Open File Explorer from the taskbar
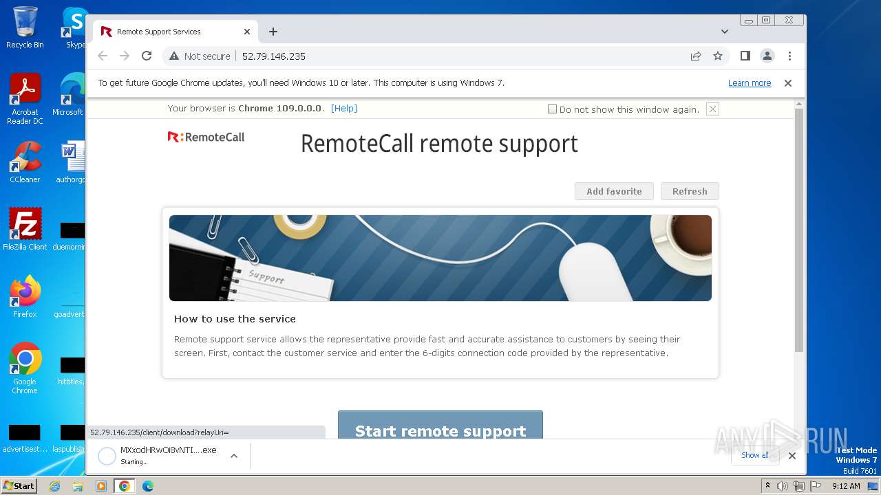881x495 pixels. coord(78,486)
